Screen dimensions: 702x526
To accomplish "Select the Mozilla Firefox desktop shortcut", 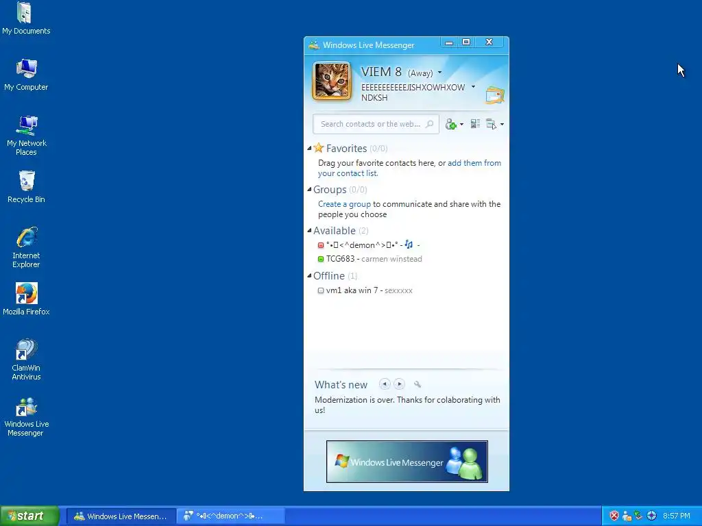I will [26, 299].
